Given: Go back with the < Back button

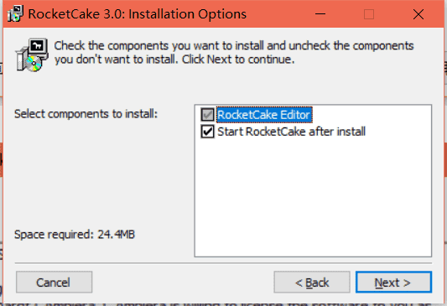Looking at the screenshot, I should [x=312, y=282].
